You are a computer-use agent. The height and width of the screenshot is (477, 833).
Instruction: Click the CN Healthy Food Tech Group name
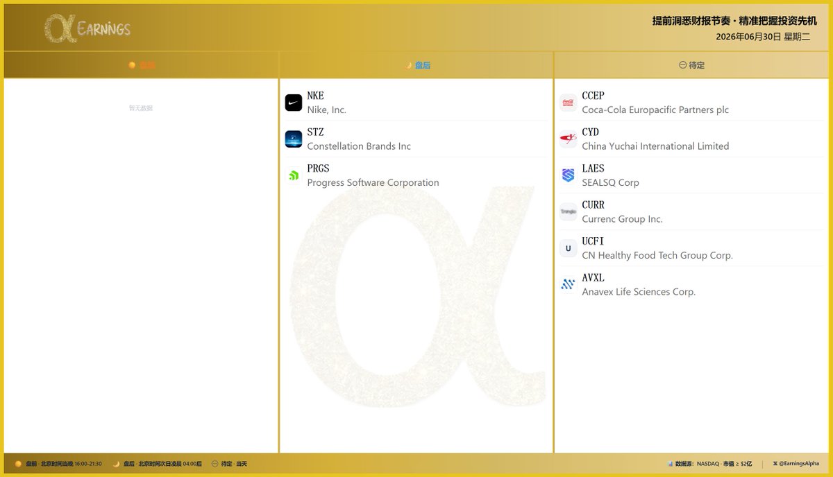pos(657,255)
